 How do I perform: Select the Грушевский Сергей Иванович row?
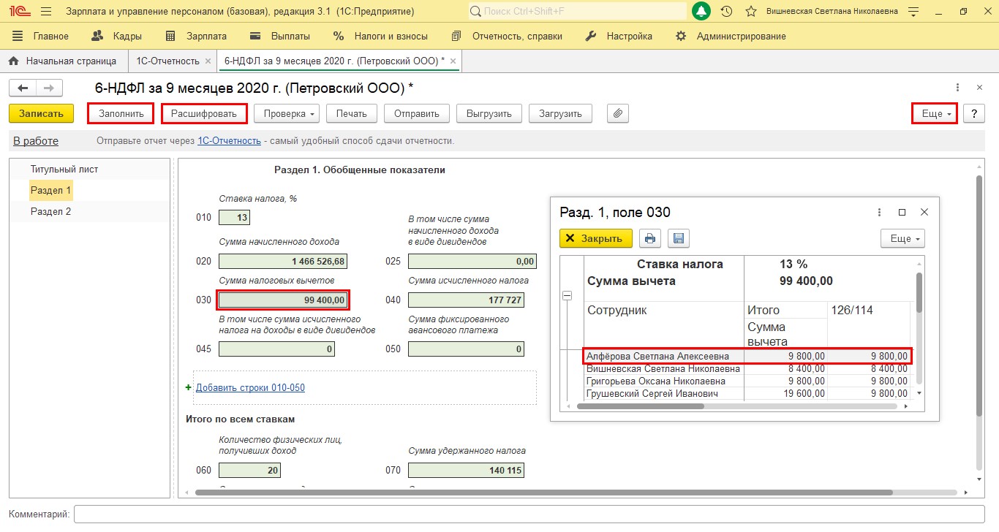747,393
